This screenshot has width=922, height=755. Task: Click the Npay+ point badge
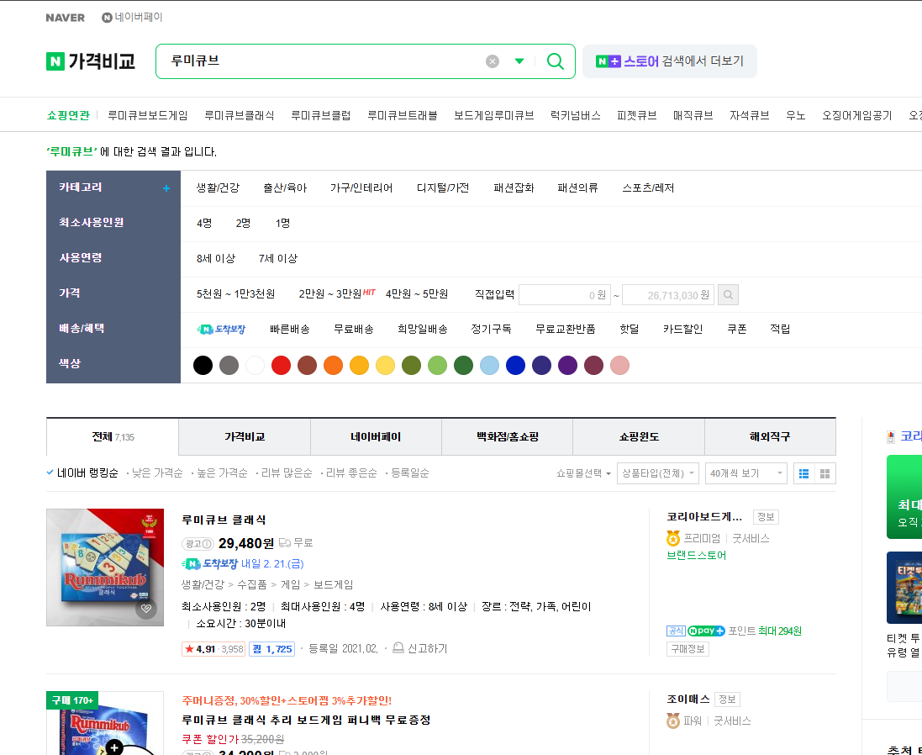coord(706,631)
